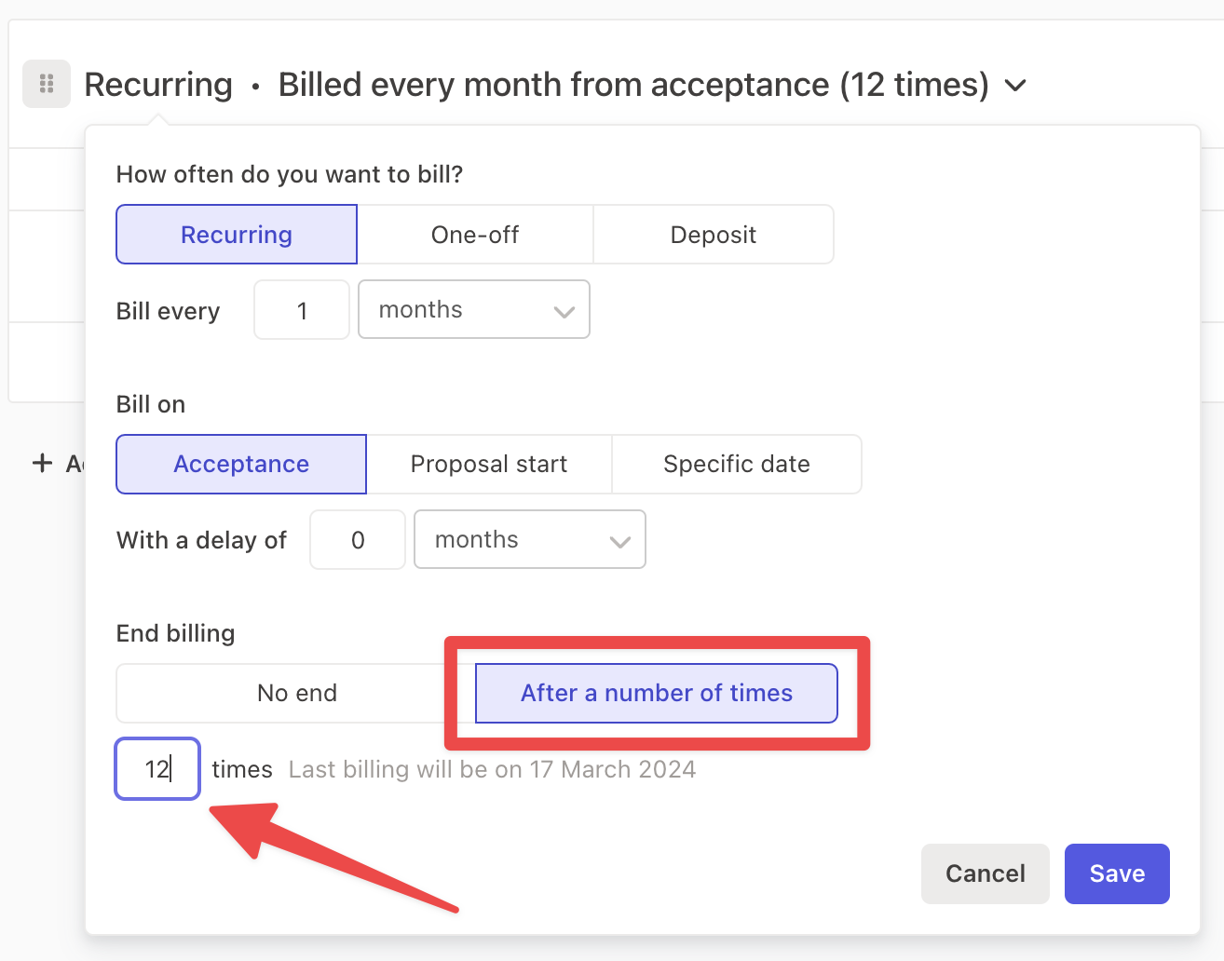Choose Proposal start for Bill on
This screenshot has width=1224, height=961.
click(x=489, y=464)
